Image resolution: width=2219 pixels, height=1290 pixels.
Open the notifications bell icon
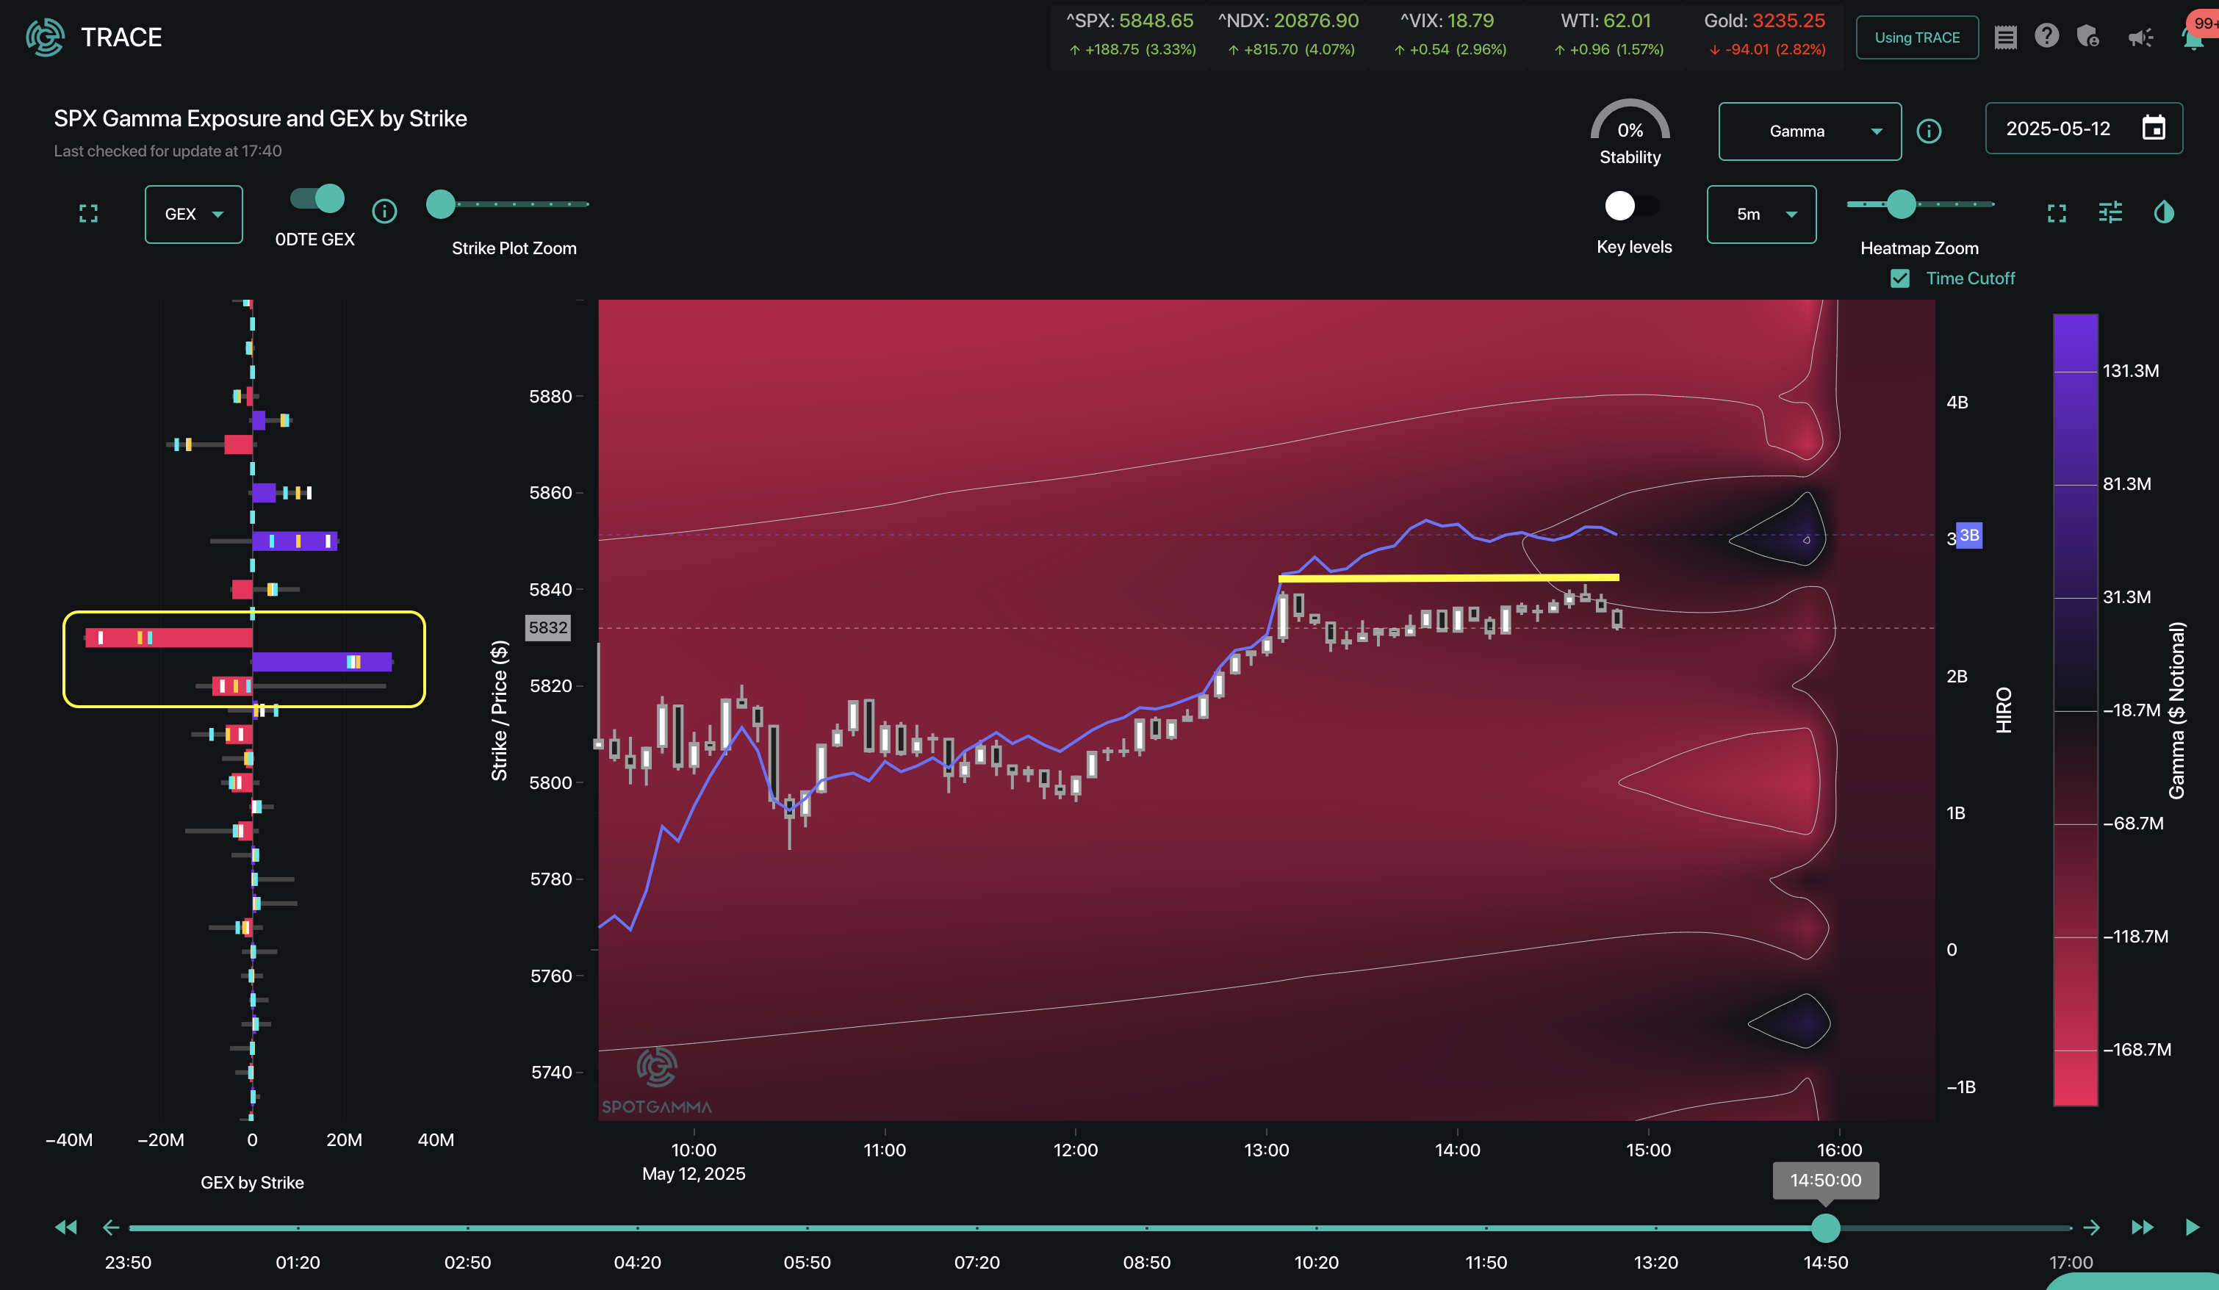[2193, 38]
